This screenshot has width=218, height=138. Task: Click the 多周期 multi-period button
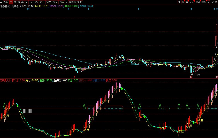click(72, 2)
